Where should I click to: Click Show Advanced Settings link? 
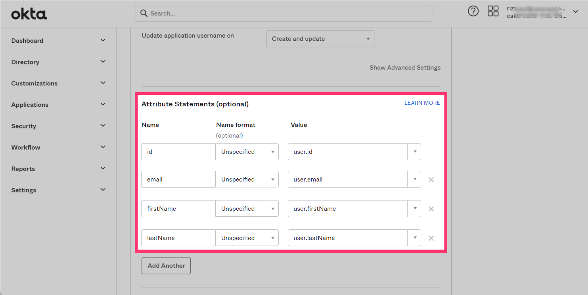405,68
